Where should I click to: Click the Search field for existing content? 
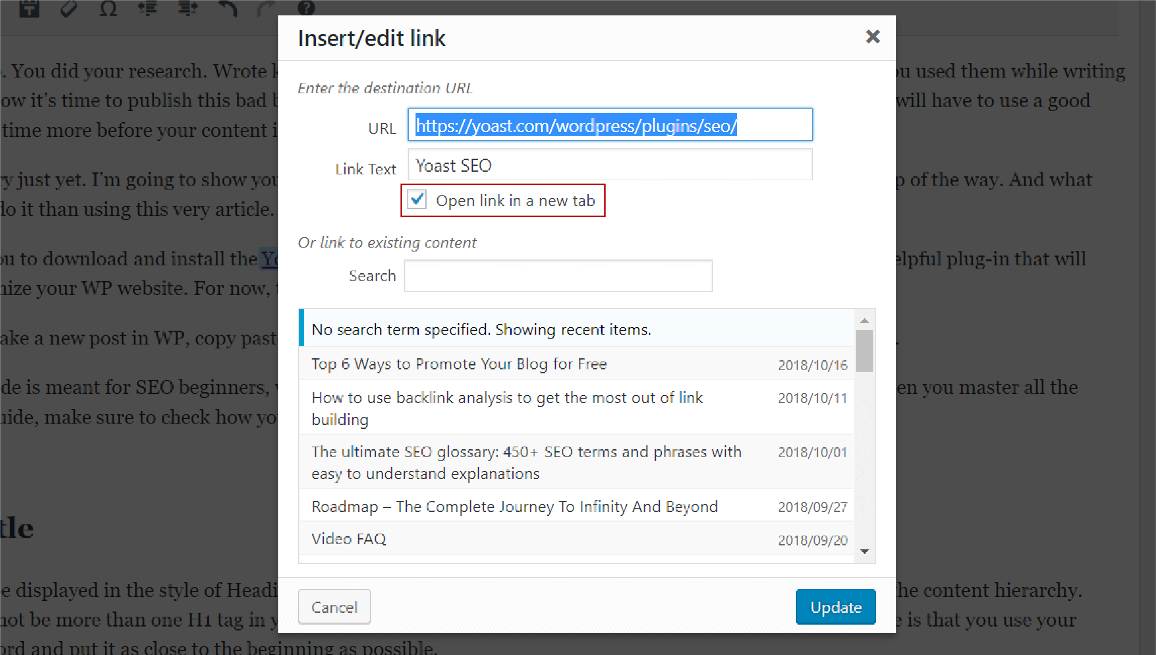(x=558, y=275)
